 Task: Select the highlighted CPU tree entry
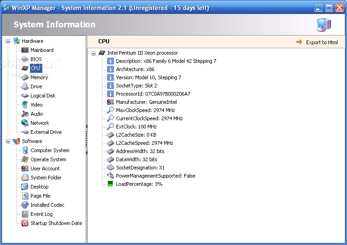pyautogui.click(x=35, y=68)
